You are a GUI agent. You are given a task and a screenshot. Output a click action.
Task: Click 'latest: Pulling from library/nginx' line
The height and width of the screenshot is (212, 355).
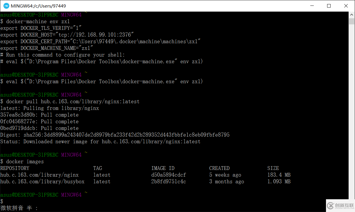[50, 108]
